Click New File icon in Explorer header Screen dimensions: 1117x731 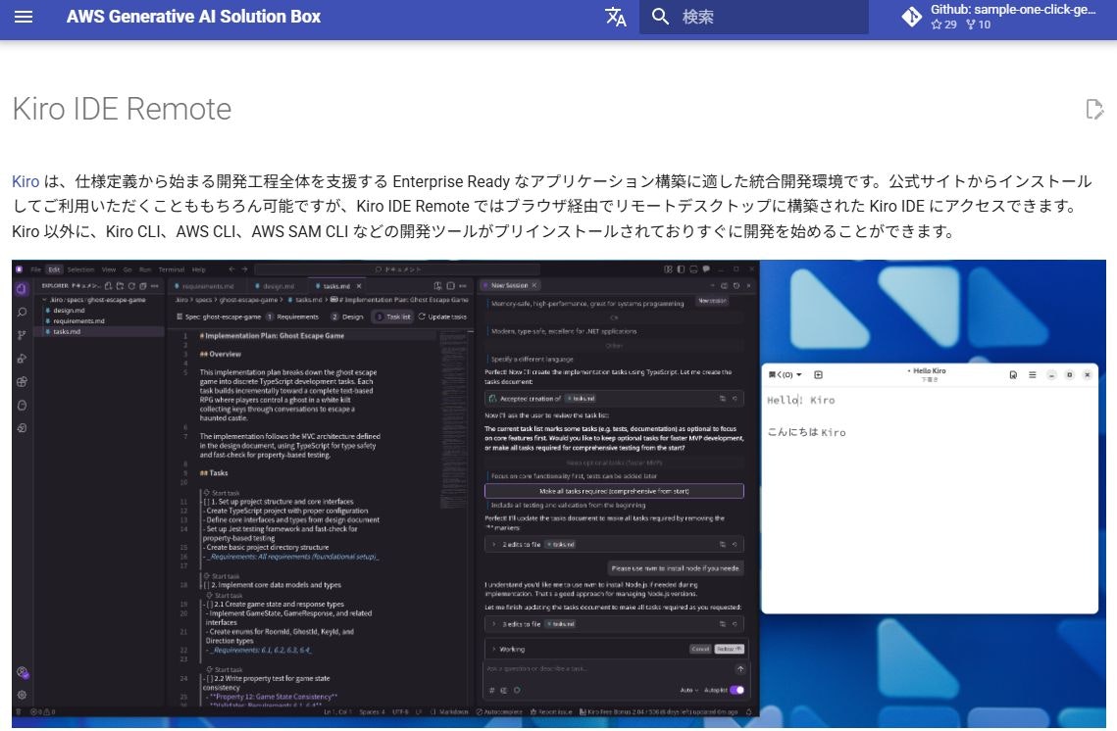point(108,286)
